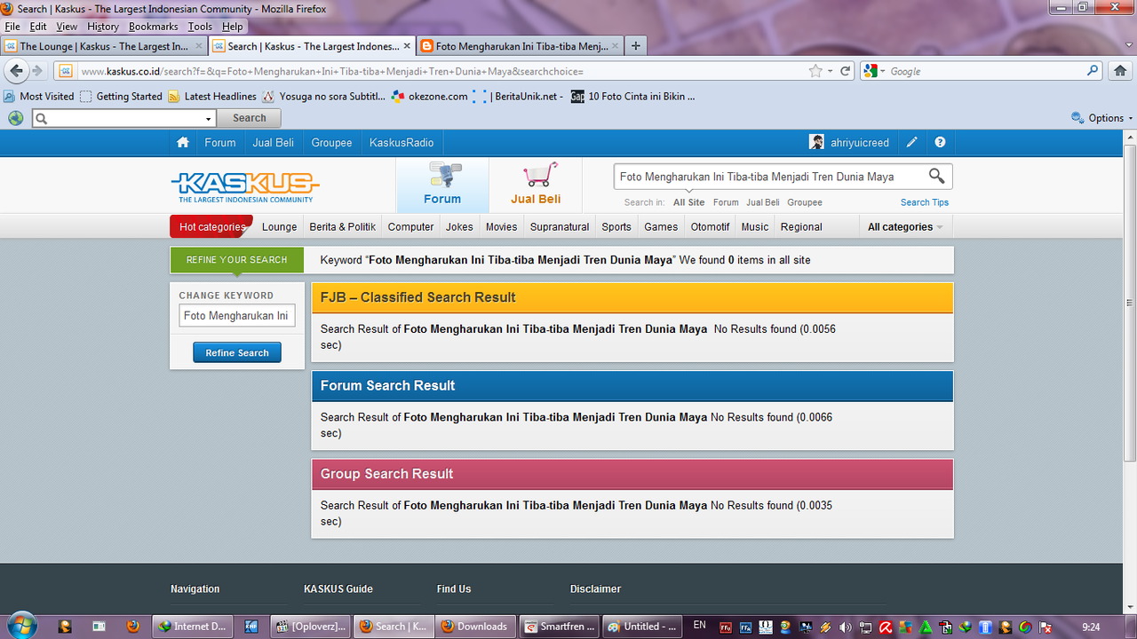Screen dimensions: 1137x639
Task: Click the EN language indicator in the taskbar
Action: tap(700, 625)
